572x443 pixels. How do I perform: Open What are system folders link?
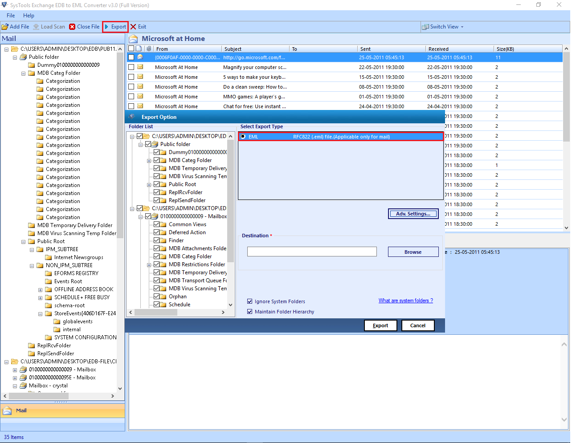pyautogui.click(x=406, y=301)
